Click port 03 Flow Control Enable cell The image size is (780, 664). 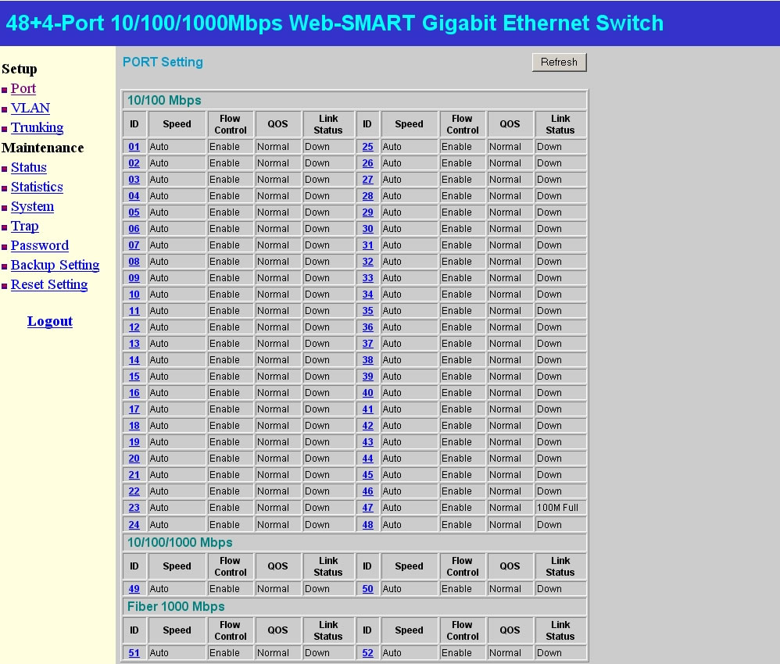[230, 180]
